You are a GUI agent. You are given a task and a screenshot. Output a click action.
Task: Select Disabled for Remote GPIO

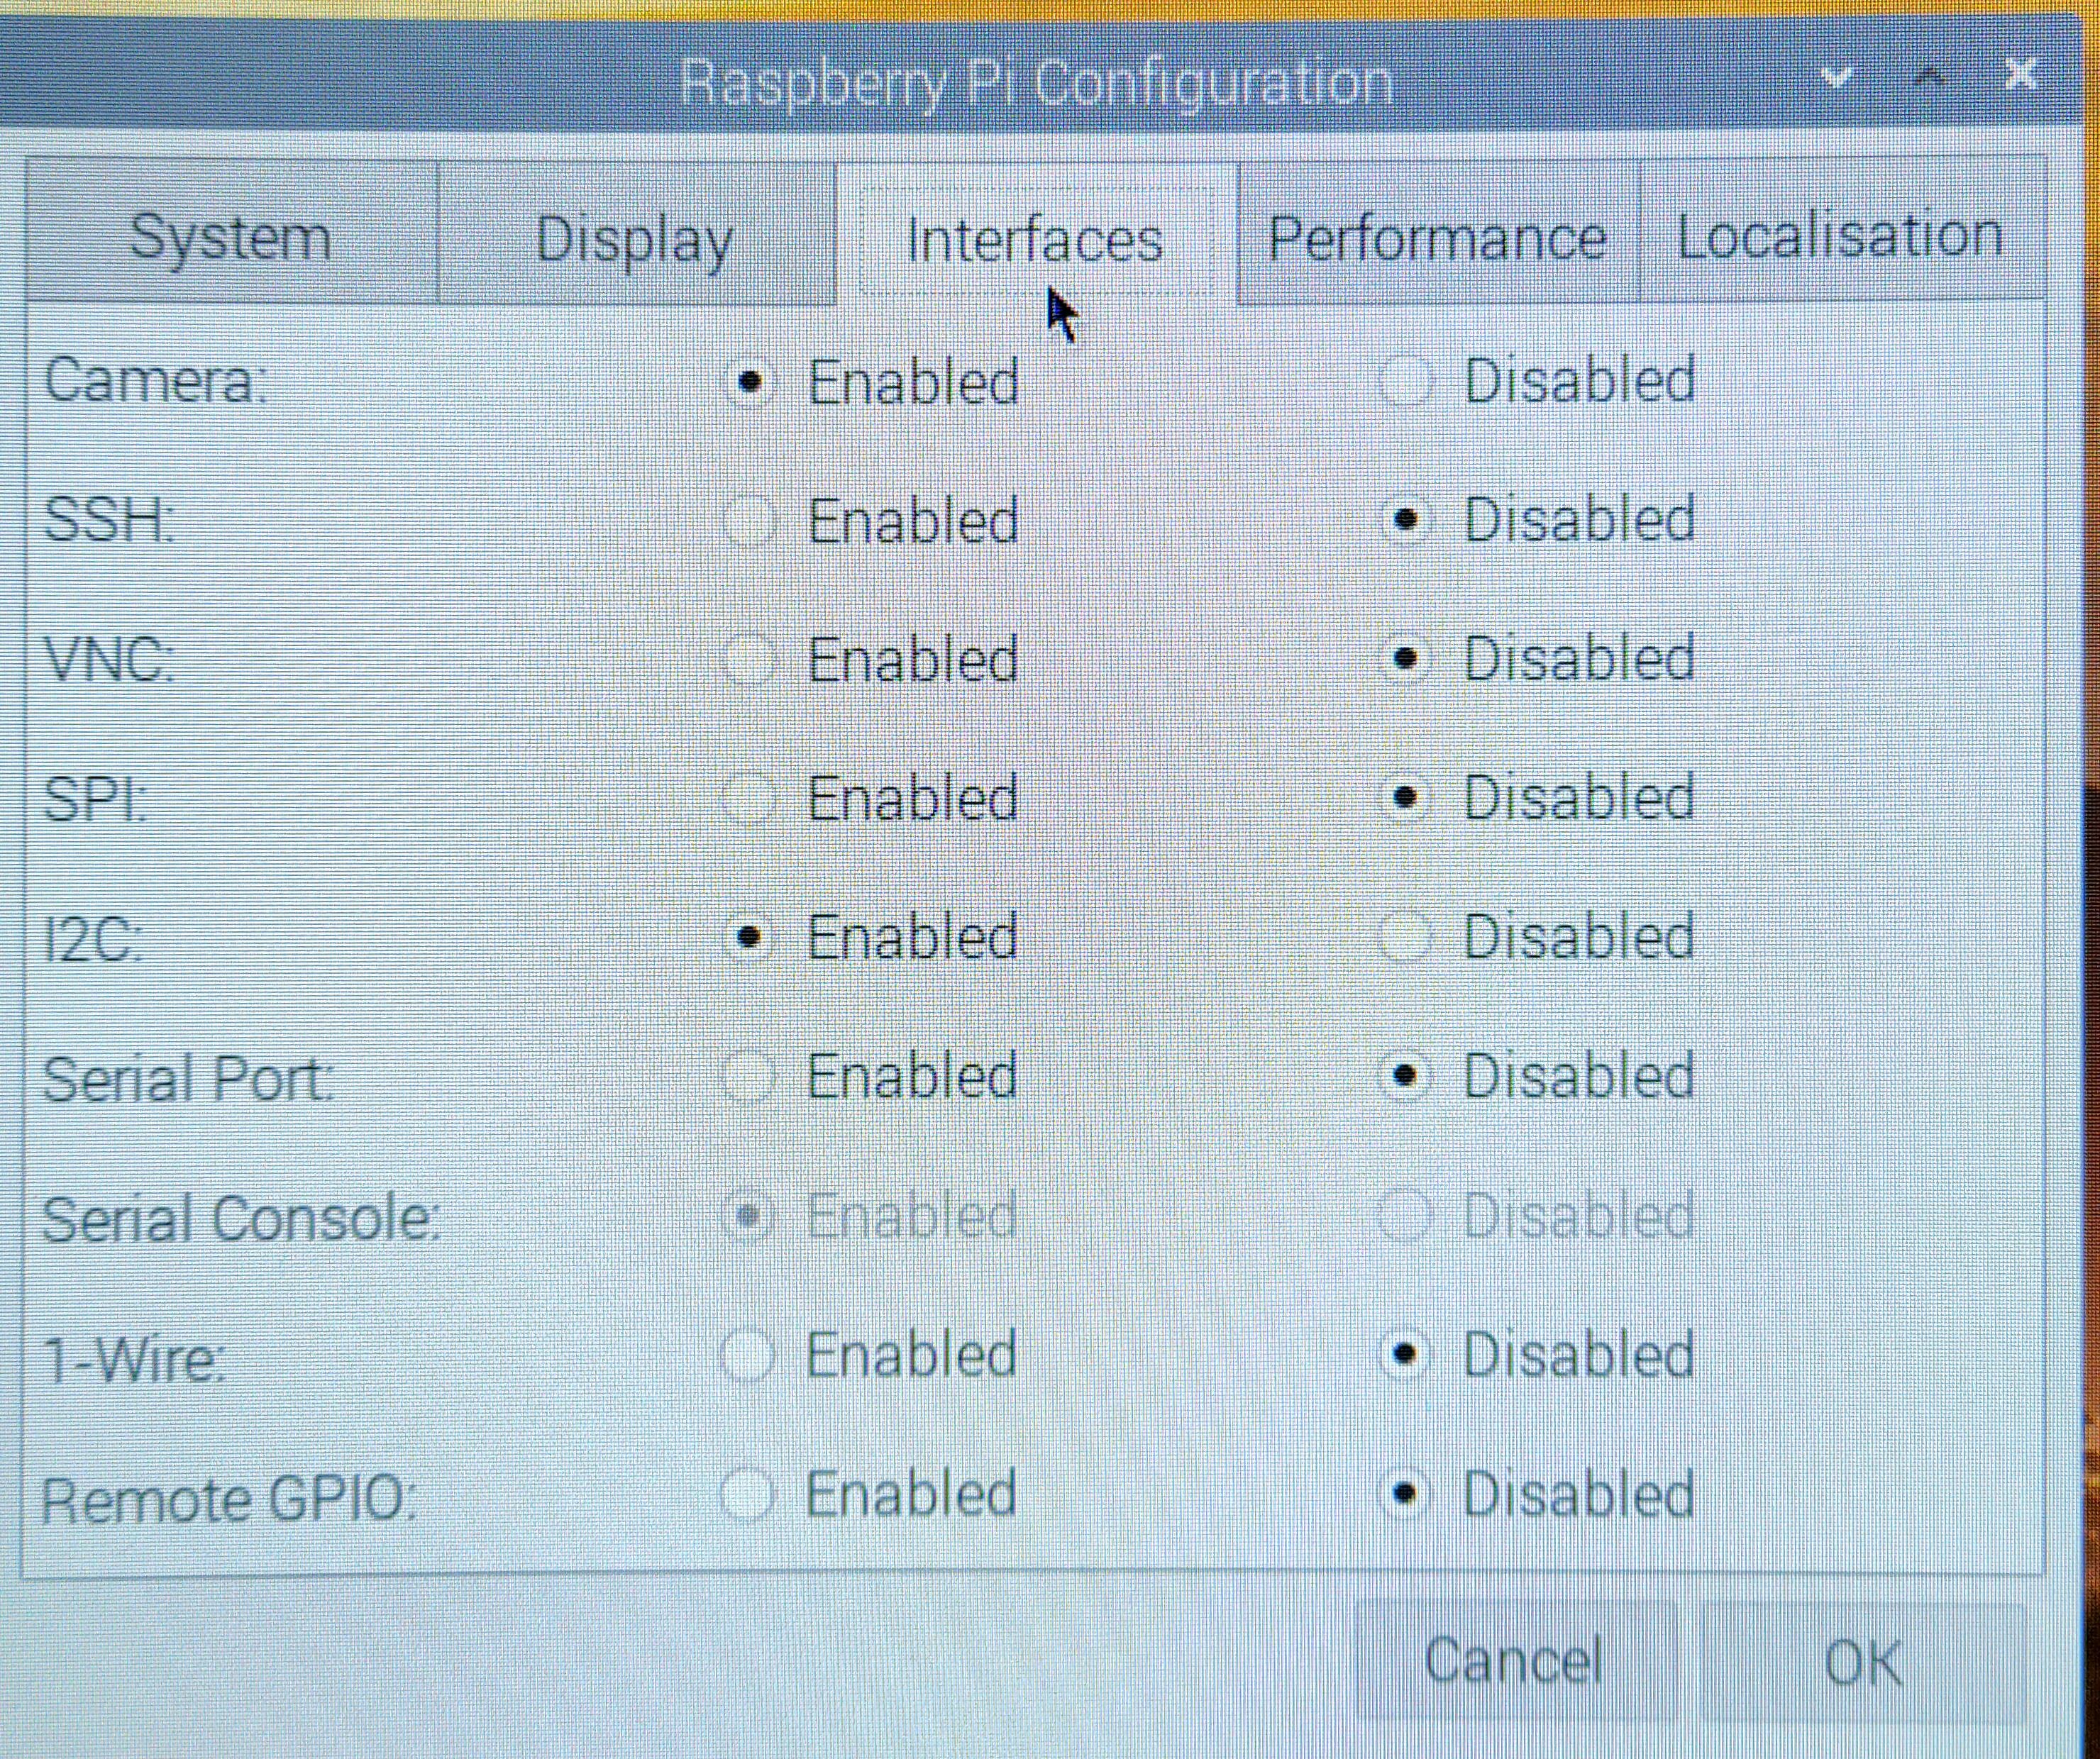click(x=1405, y=1494)
